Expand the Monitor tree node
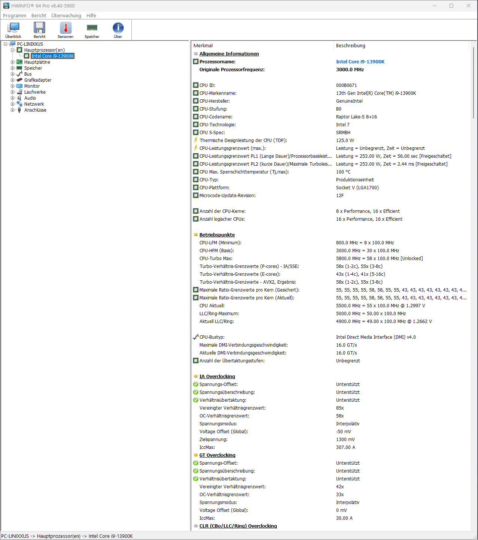The height and width of the screenshot is (540, 478). click(x=12, y=86)
